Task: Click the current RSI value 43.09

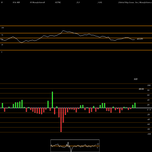Action: click(140, 39)
